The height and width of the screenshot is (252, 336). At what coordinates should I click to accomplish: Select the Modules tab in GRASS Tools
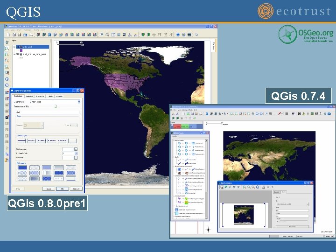pyautogui.click(x=174, y=136)
